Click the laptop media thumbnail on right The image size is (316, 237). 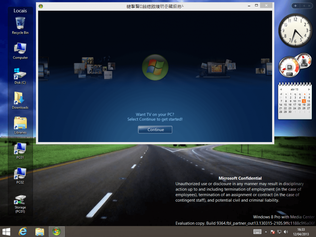pyautogui.click(x=216, y=69)
